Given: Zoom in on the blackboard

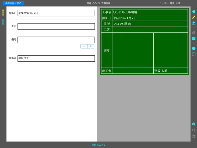Looking at the screenshot, I should point(194,124).
